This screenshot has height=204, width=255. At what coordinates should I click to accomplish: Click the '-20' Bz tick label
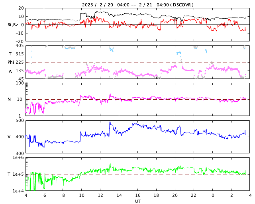coord(20,41)
